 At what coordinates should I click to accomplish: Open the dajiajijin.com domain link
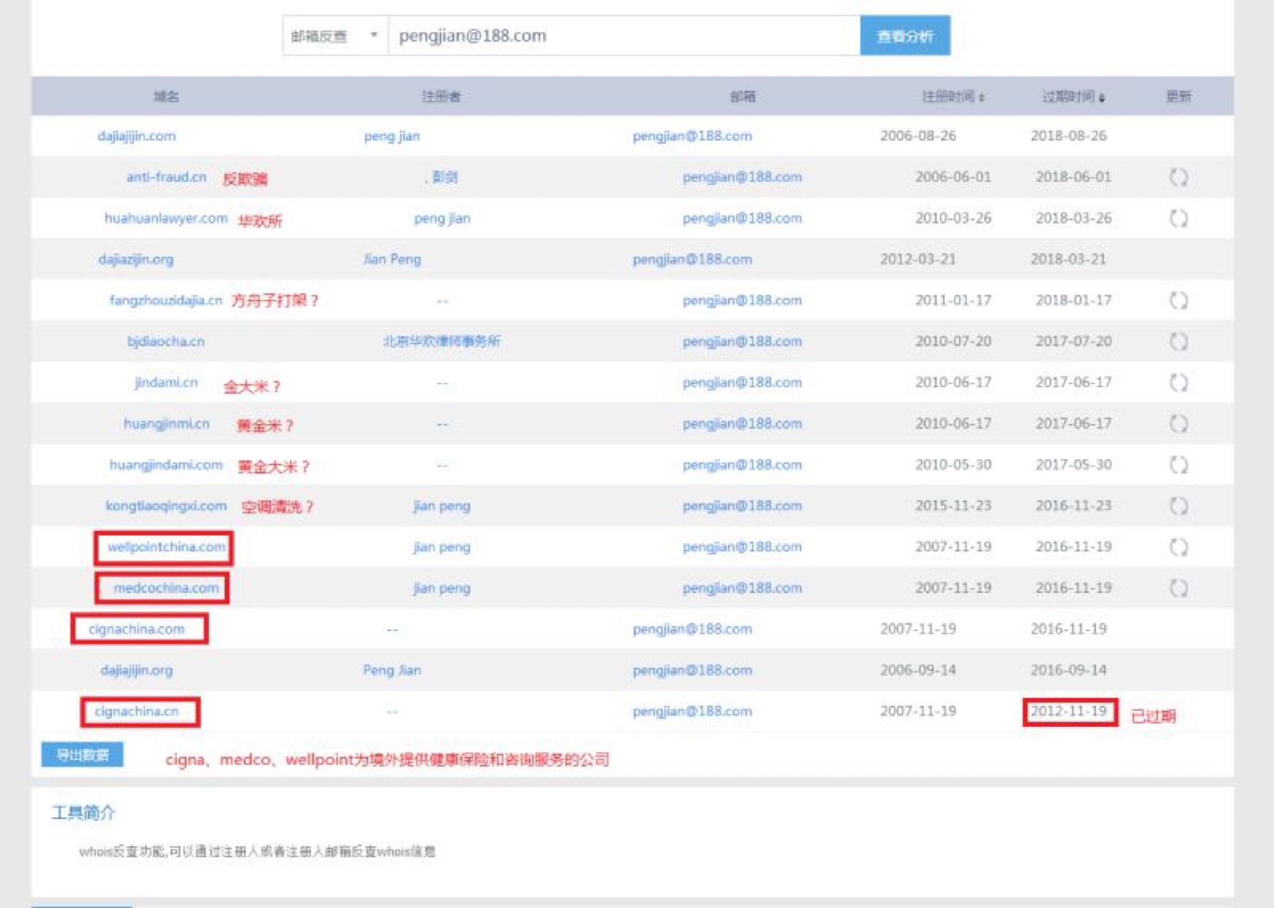click(x=136, y=136)
